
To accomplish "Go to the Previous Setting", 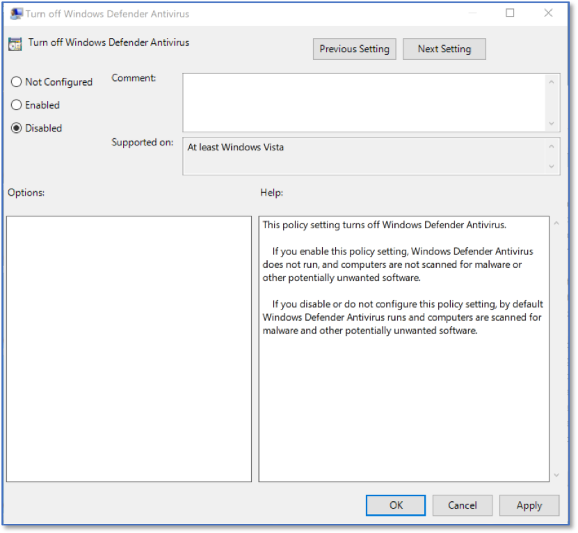I will point(354,49).
